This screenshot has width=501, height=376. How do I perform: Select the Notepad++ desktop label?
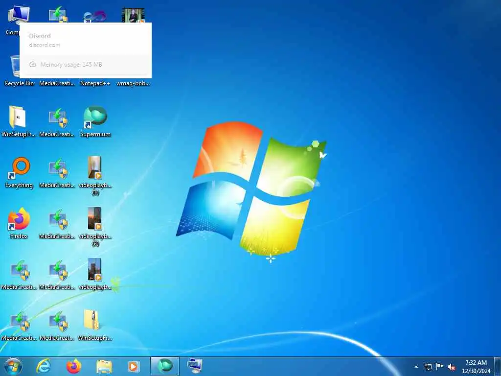coord(95,83)
